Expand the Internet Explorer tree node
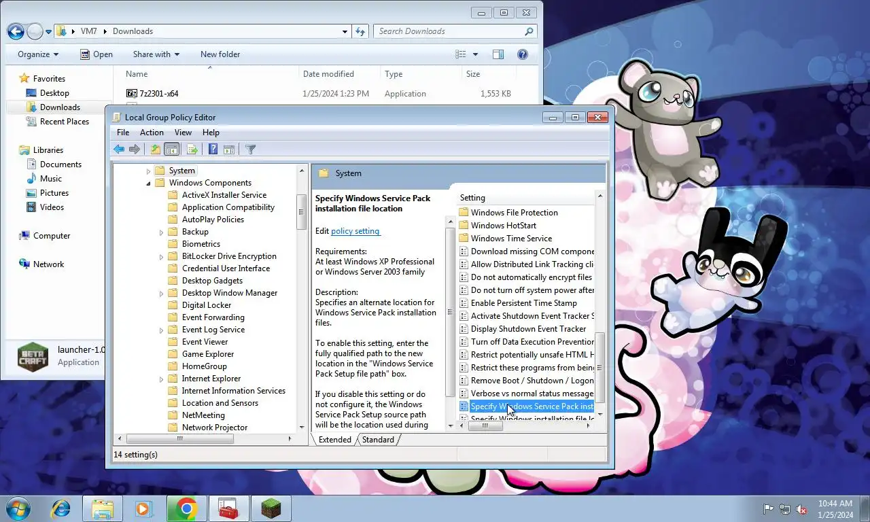The height and width of the screenshot is (522, 870). (x=162, y=379)
